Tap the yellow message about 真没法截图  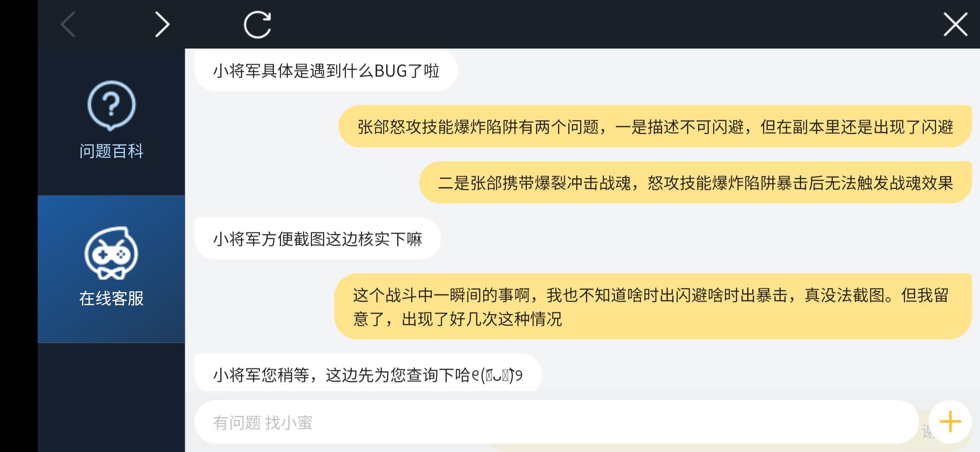(653, 306)
